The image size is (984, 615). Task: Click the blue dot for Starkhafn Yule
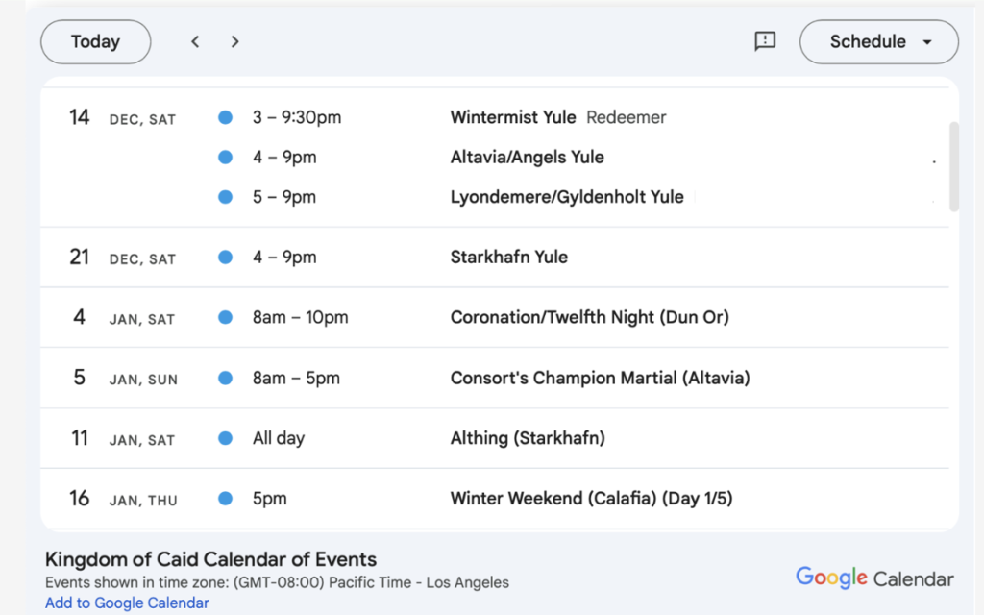pos(225,258)
